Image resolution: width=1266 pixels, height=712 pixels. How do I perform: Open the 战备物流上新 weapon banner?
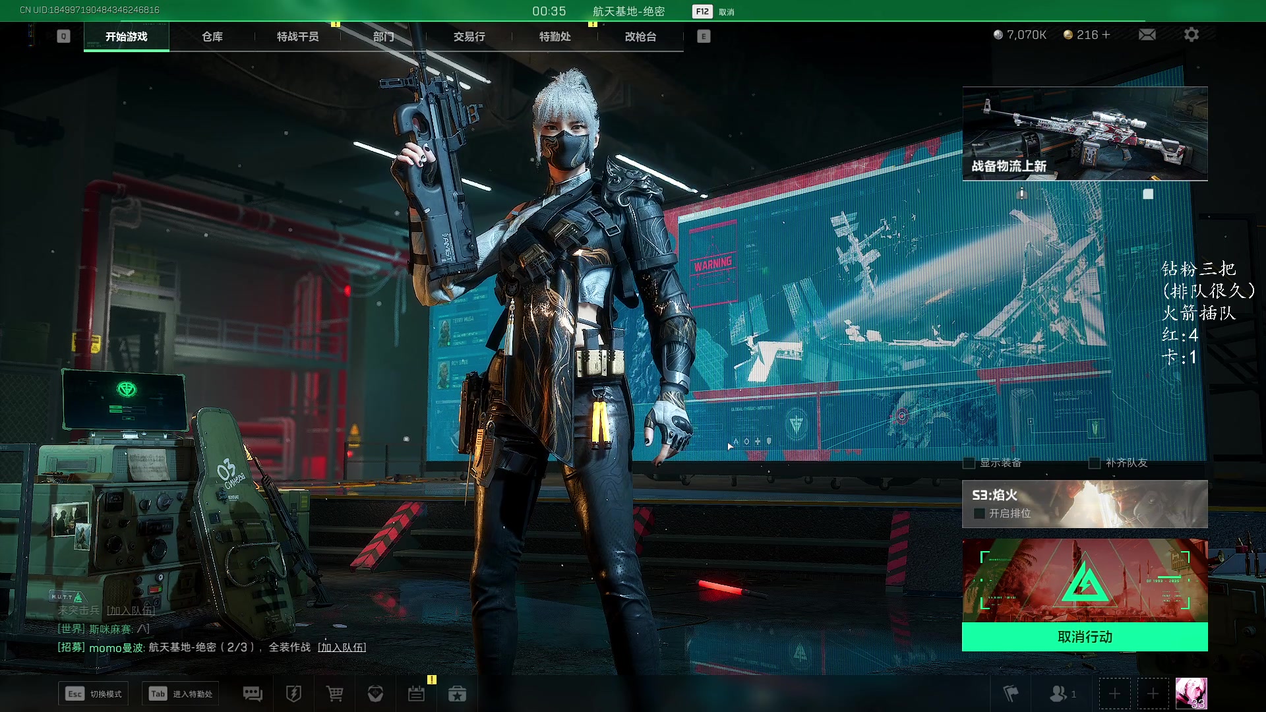tap(1085, 134)
